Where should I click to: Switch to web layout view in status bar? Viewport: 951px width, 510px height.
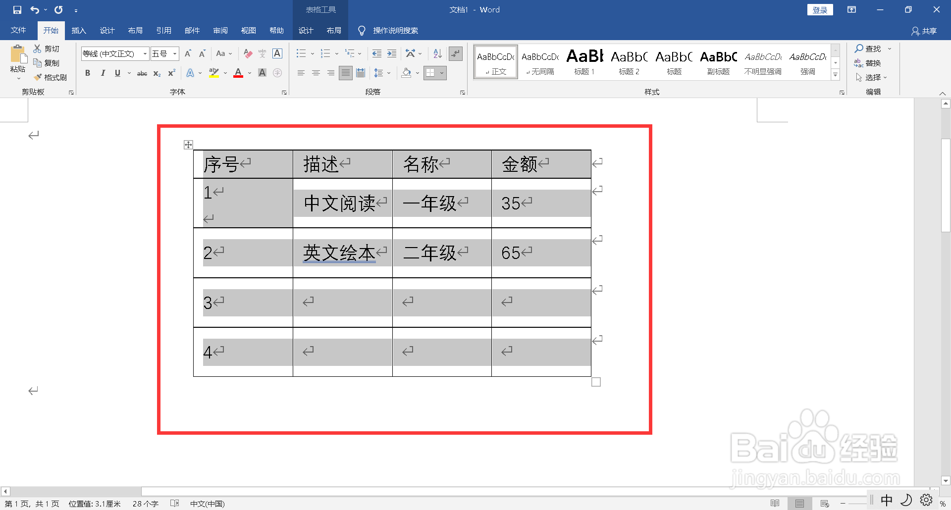coord(824,504)
